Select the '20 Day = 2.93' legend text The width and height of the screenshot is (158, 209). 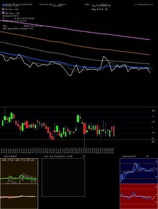(x=11, y=6)
